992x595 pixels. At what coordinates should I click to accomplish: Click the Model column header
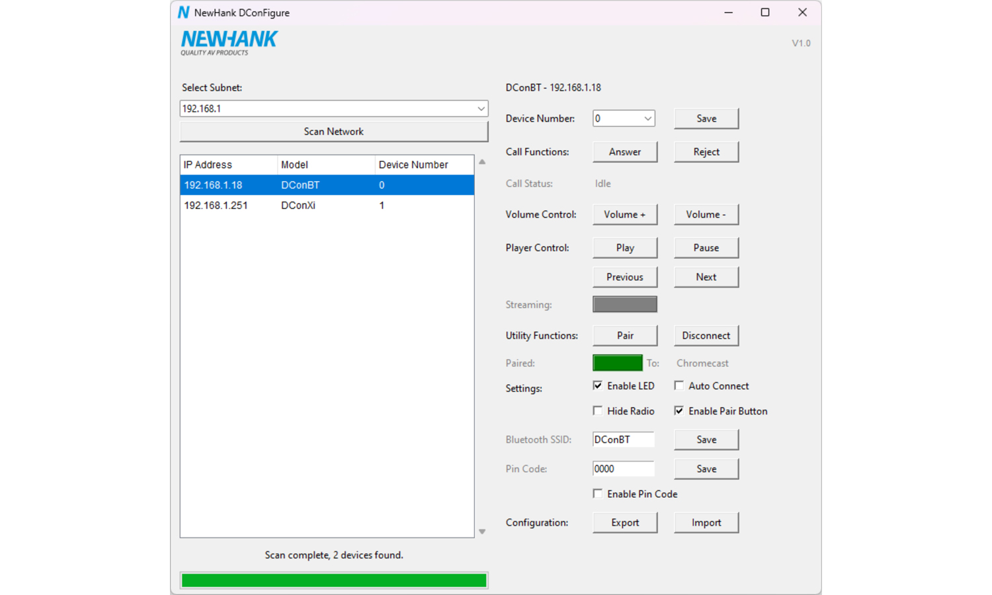pos(325,165)
